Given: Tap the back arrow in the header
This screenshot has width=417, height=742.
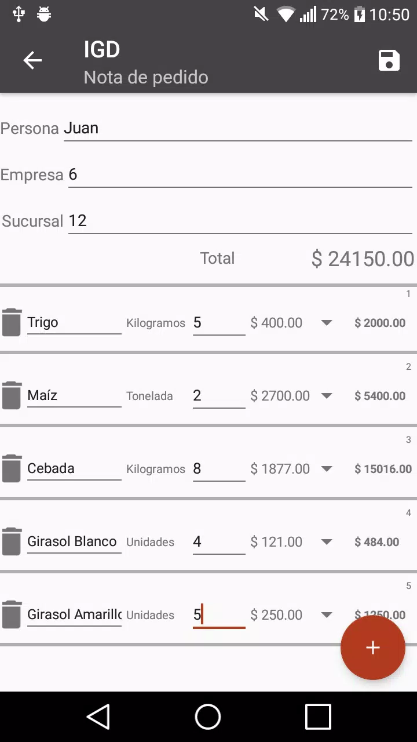Looking at the screenshot, I should (32, 60).
